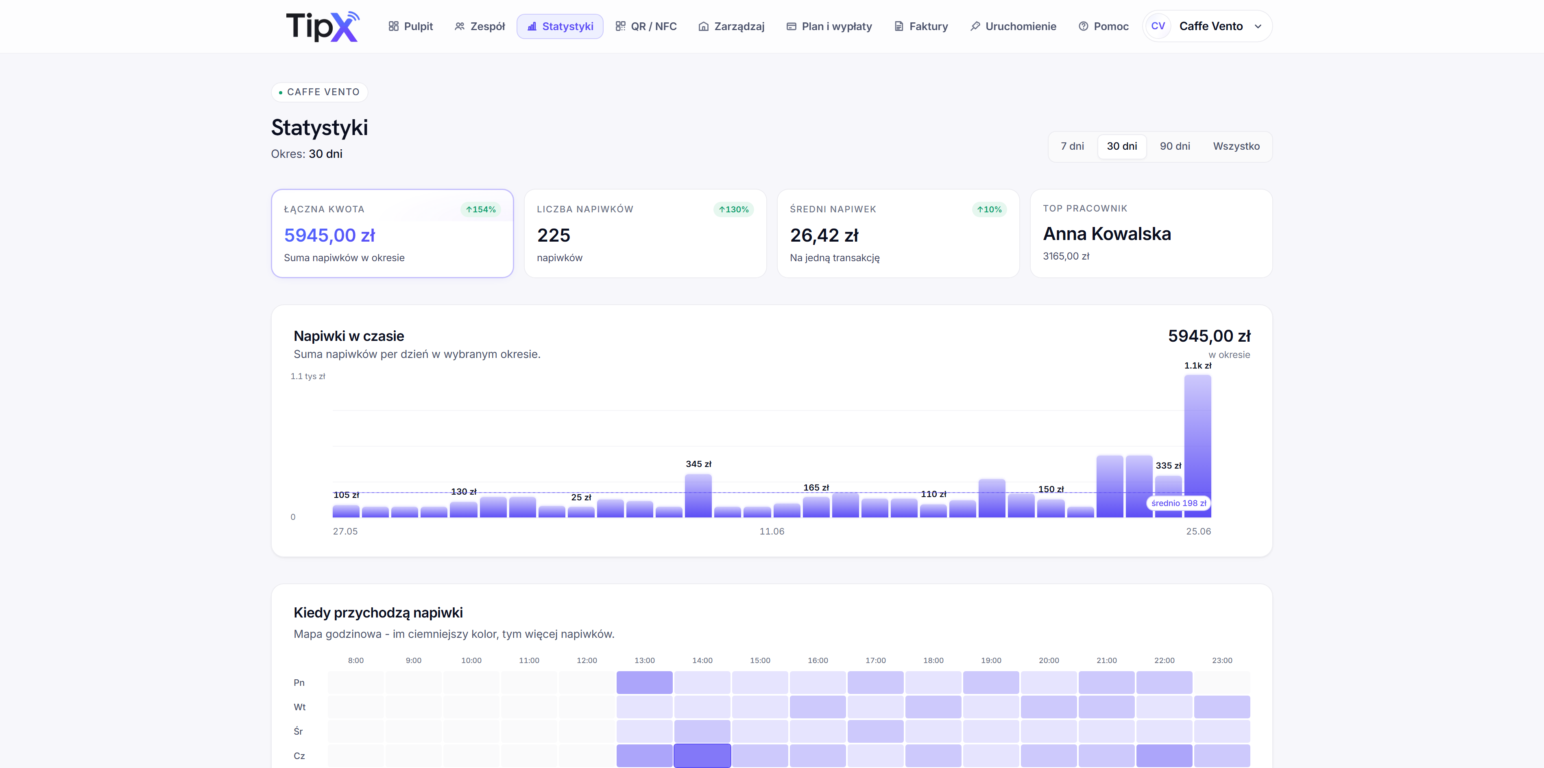Image resolution: width=1544 pixels, height=768 pixels.
Task: Click the Zarządzaj building icon
Action: [x=704, y=26]
